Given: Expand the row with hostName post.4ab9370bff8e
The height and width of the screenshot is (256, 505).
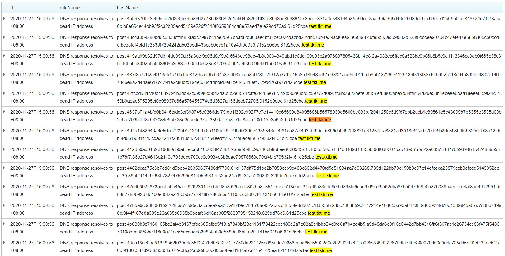Looking at the screenshot, I should point(4,19).
